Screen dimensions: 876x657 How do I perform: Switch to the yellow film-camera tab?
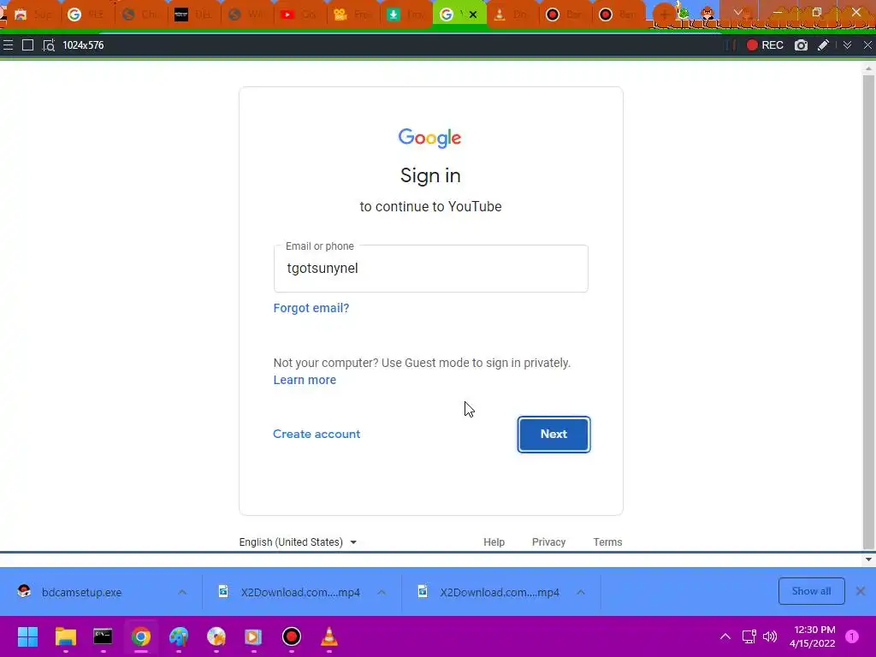pos(352,15)
